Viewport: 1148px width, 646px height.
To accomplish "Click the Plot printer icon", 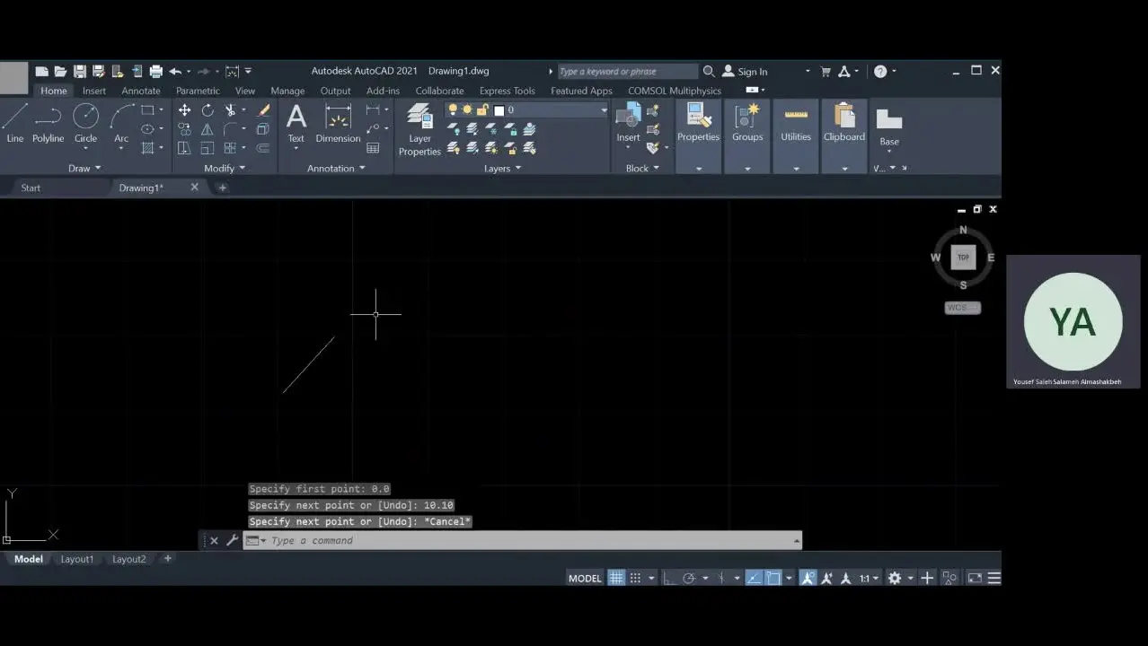I will click(156, 71).
